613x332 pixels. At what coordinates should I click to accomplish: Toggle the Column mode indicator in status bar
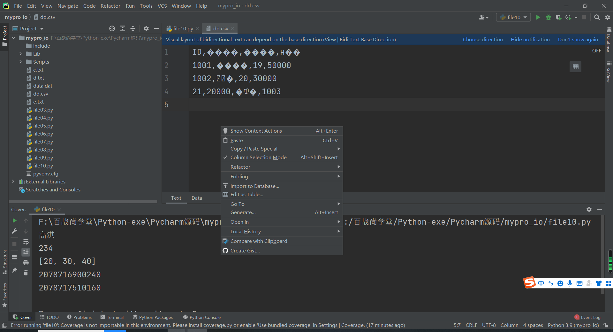tap(509, 325)
